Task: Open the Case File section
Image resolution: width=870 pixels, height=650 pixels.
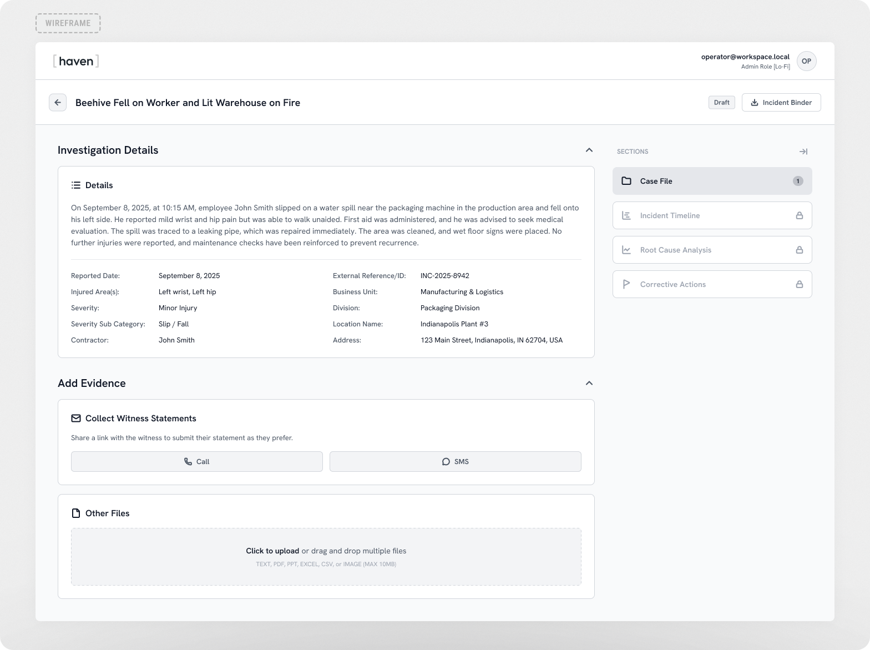Action: pos(712,181)
